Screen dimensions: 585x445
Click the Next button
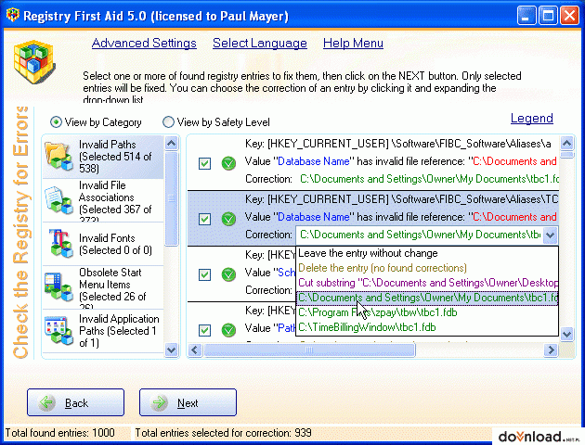click(188, 402)
